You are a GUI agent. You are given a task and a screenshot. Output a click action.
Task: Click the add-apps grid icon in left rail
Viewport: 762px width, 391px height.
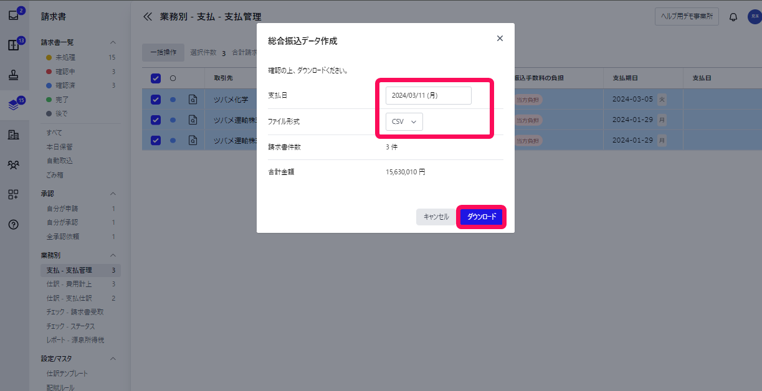14,194
